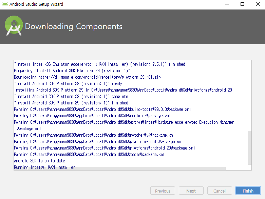Click the disabled Cancel button

220,191
